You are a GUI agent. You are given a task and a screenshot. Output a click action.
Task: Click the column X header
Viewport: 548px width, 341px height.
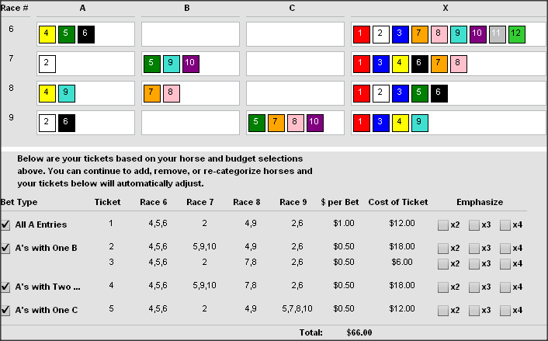coord(445,7)
